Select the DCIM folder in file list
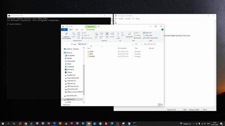The height and width of the screenshot is (126, 225). [x=91, y=51]
